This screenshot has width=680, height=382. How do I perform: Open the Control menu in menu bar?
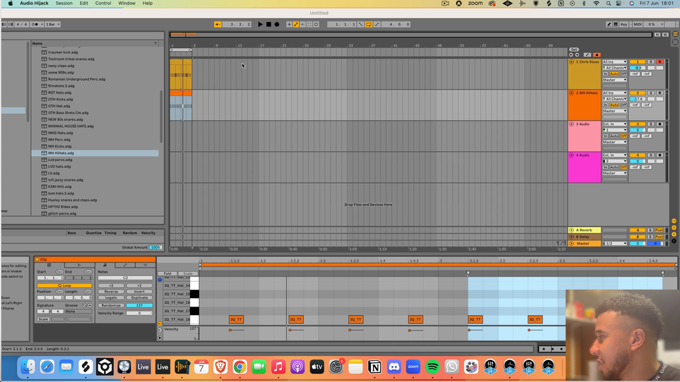103,3
